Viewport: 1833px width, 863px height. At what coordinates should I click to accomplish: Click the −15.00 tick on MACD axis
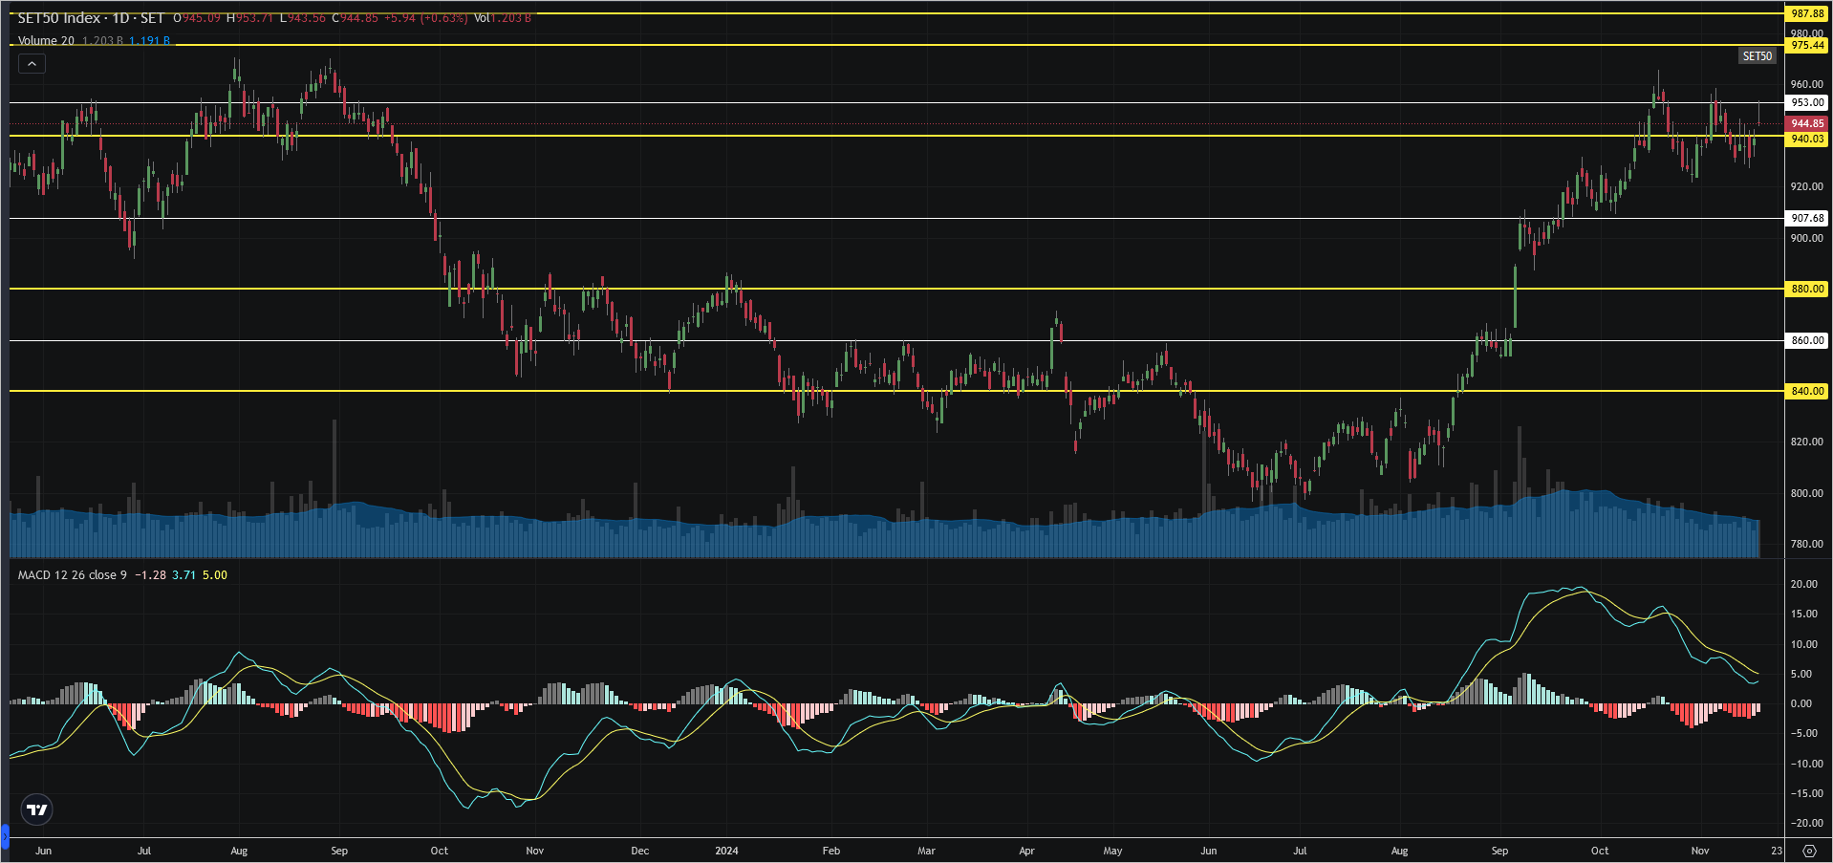click(1805, 793)
